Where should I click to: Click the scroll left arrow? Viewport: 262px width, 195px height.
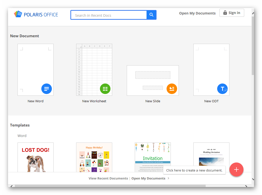pos(12,186)
